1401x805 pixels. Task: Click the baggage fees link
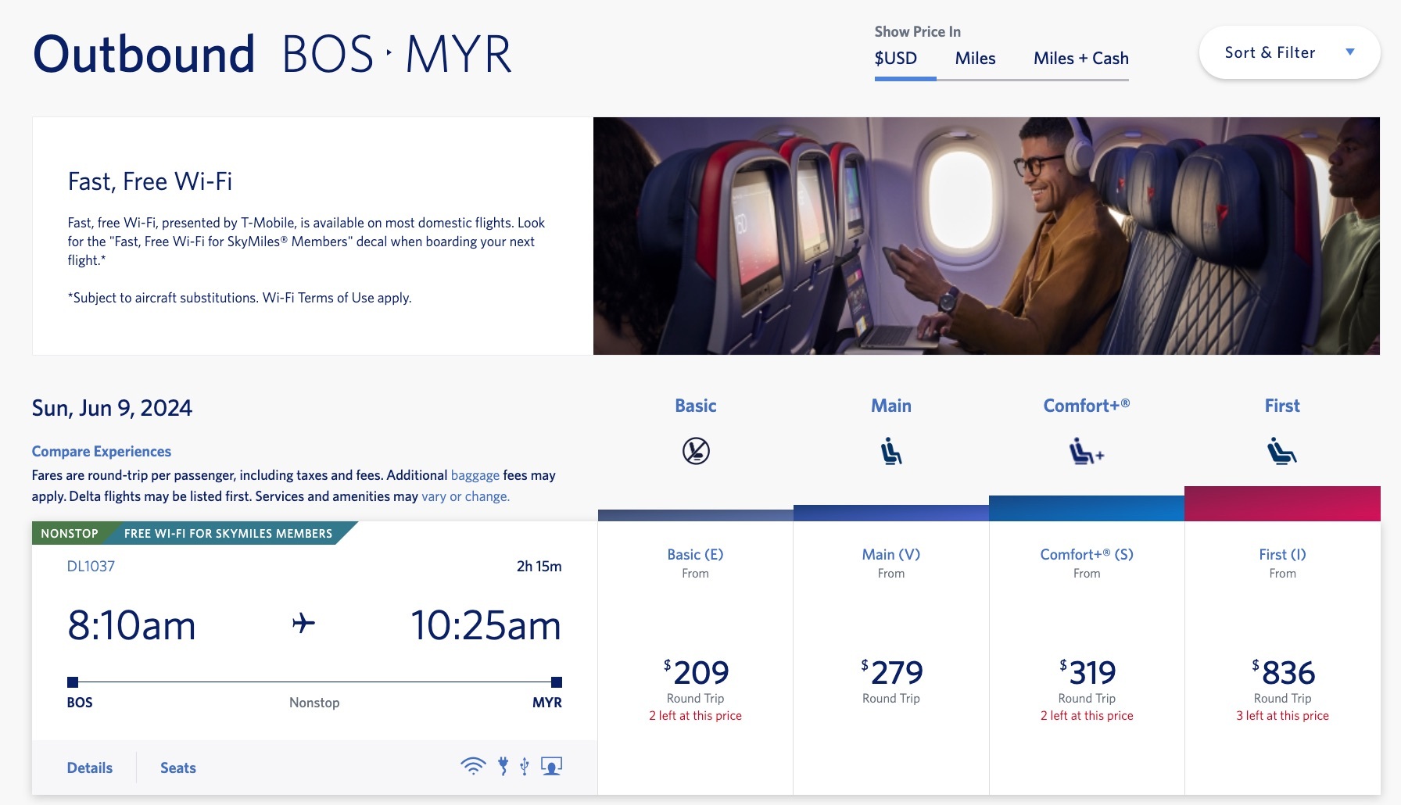tap(475, 475)
